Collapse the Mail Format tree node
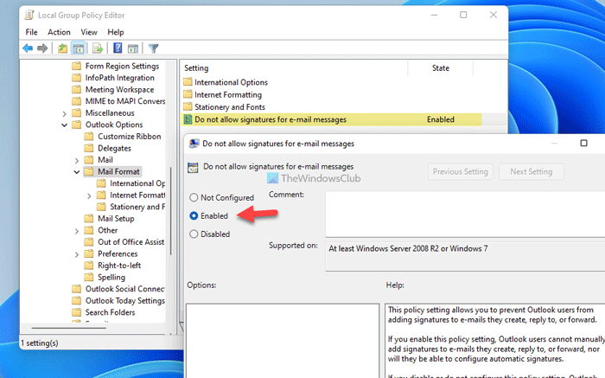 click(76, 172)
